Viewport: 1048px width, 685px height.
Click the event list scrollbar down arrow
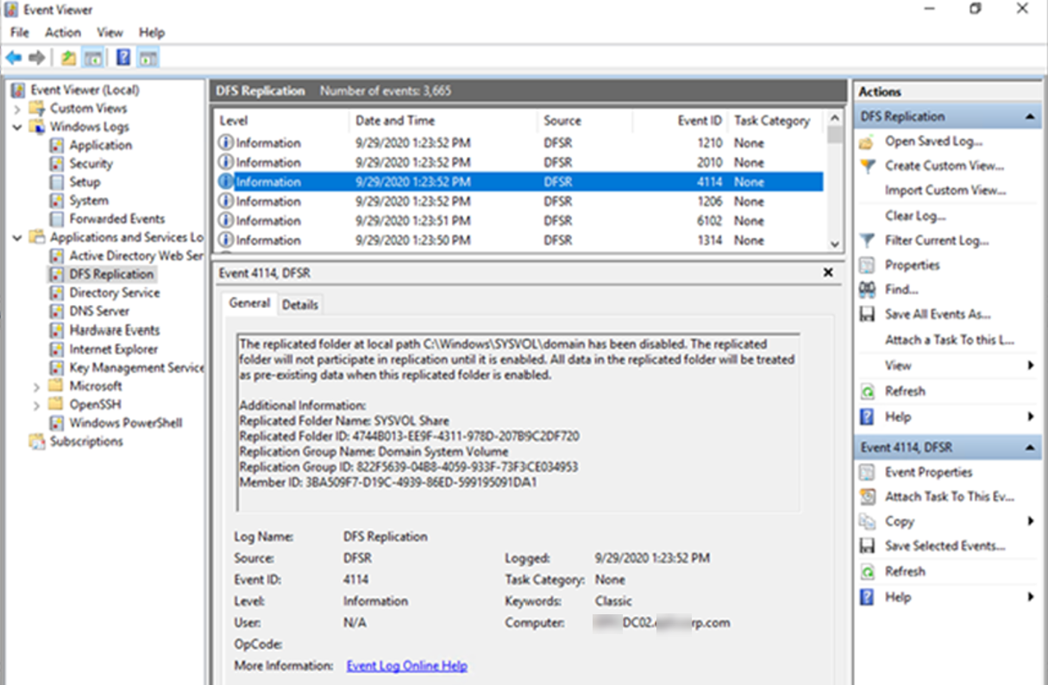pyautogui.click(x=834, y=244)
